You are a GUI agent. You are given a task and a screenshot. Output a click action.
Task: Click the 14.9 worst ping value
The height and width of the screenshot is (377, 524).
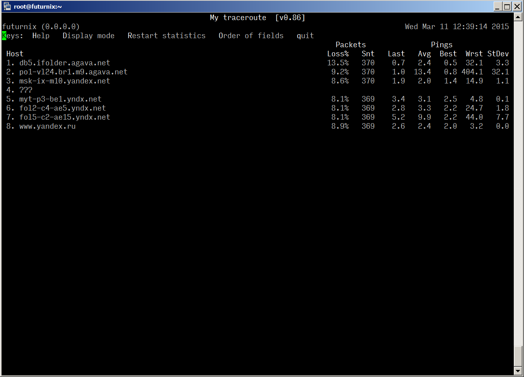[x=474, y=81]
